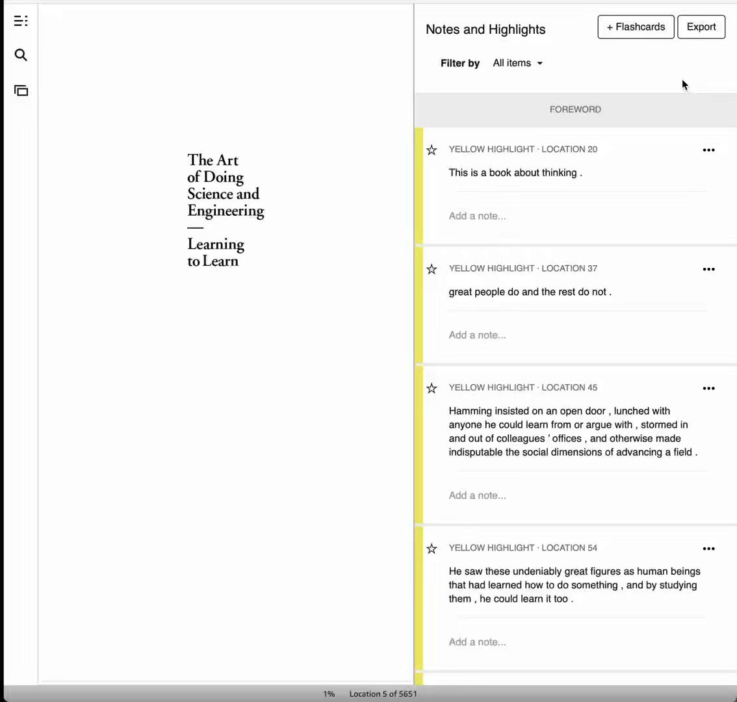Open search with the magnifier icon

[x=21, y=55]
